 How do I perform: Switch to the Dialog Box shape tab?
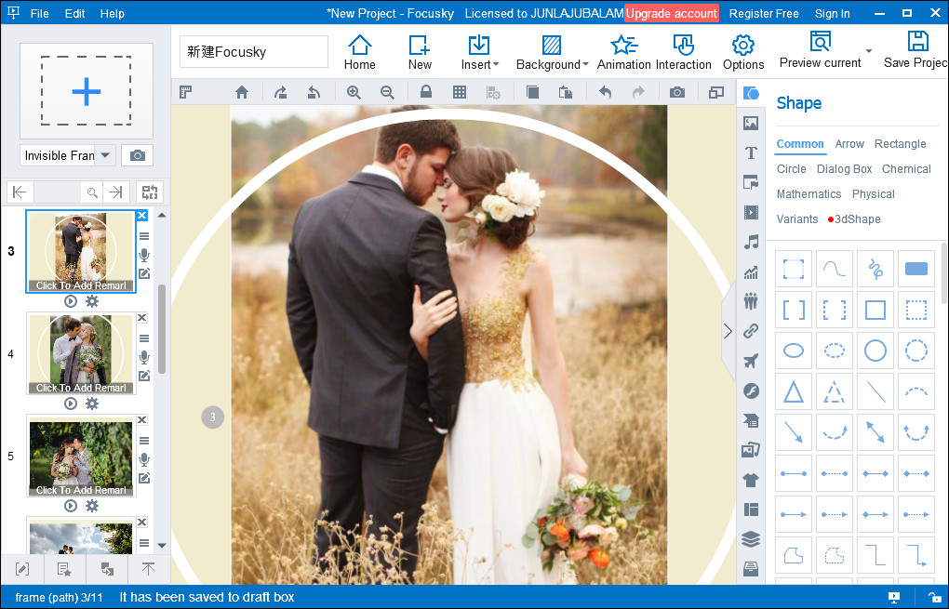844,168
